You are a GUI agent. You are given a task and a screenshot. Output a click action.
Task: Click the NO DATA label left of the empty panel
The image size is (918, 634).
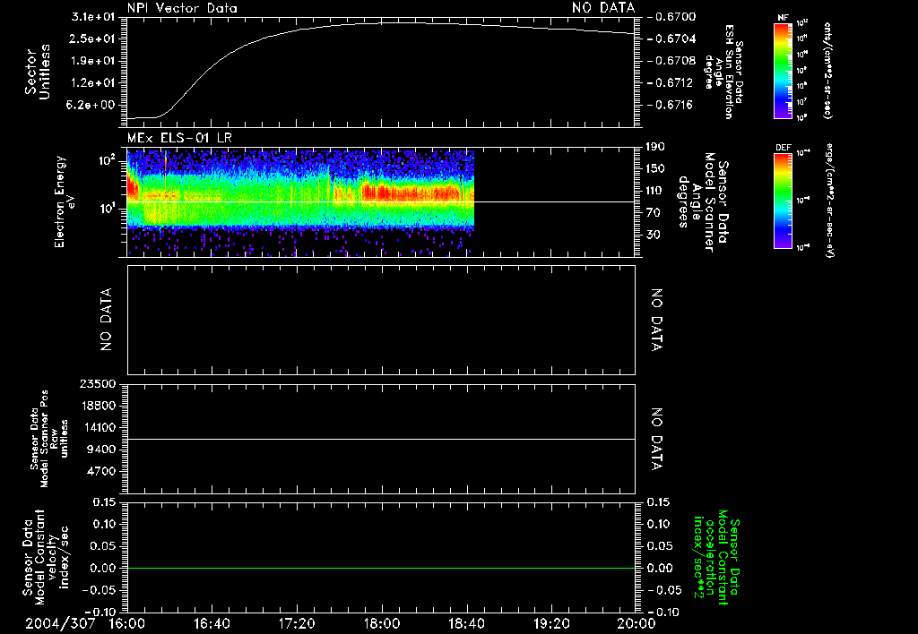(106, 320)
